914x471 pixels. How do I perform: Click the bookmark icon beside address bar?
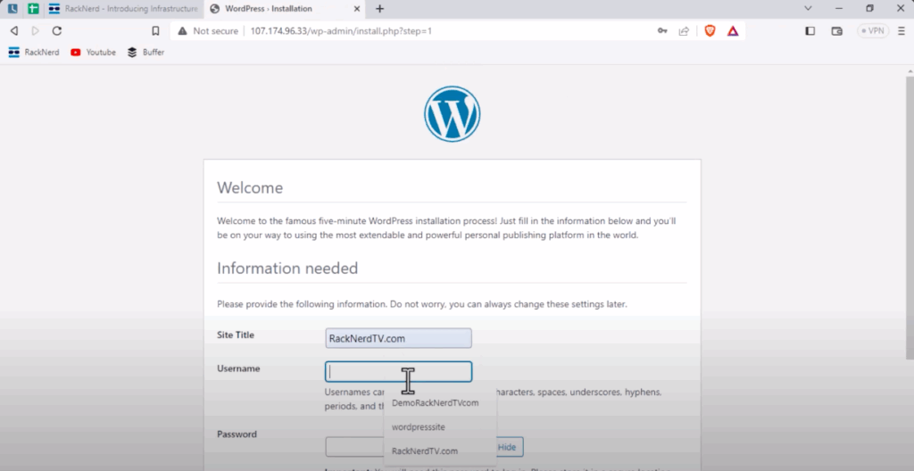(155, 30)
